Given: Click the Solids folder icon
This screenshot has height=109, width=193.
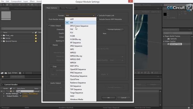Looking at the screenshot, I should coord(4,38).
